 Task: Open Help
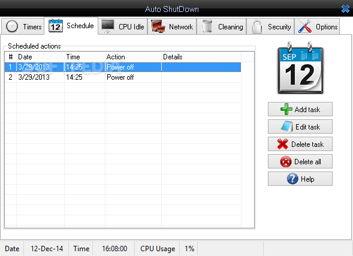(300, 179)
